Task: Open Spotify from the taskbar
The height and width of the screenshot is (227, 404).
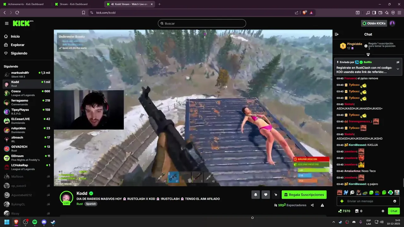Action: [x=35, y=222]
